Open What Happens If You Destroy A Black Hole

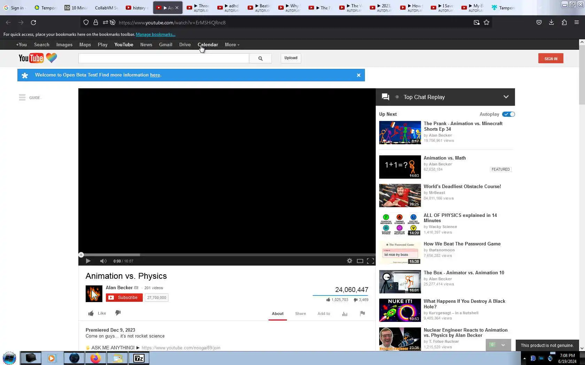pyautogui.click(x=465, y=304)
